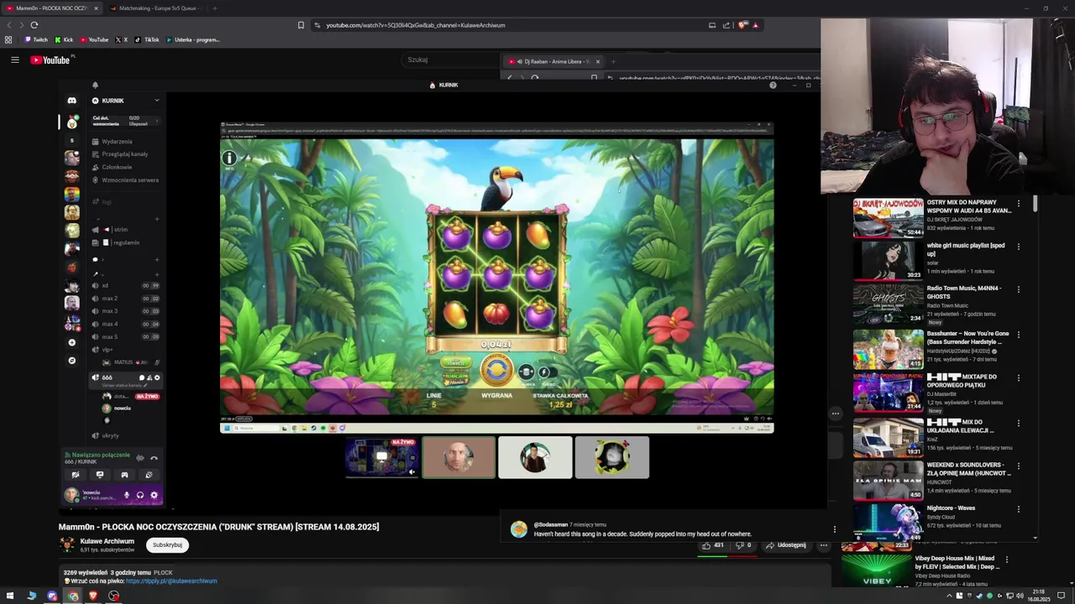Add a server with Discord plus button
1075x604 pixels.
pyautogui.click(x=71, y=342)
